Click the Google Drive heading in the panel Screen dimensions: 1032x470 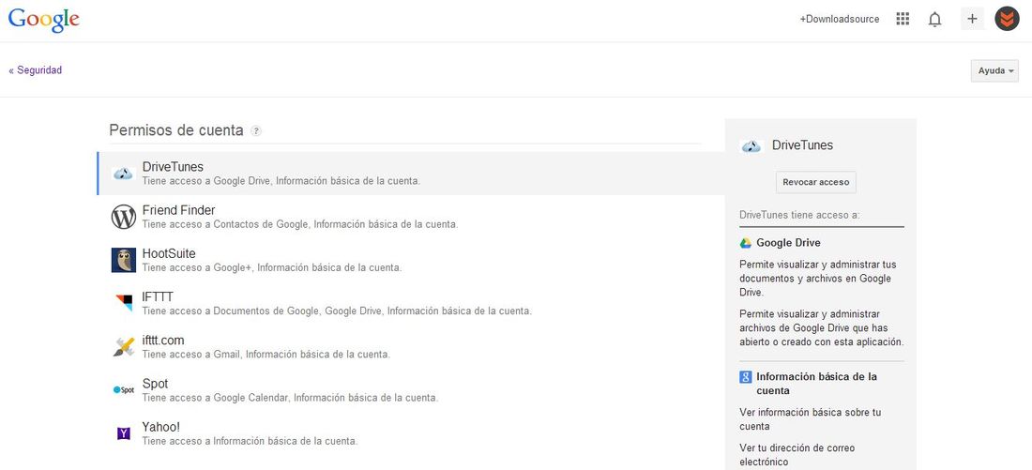[788, 243]
